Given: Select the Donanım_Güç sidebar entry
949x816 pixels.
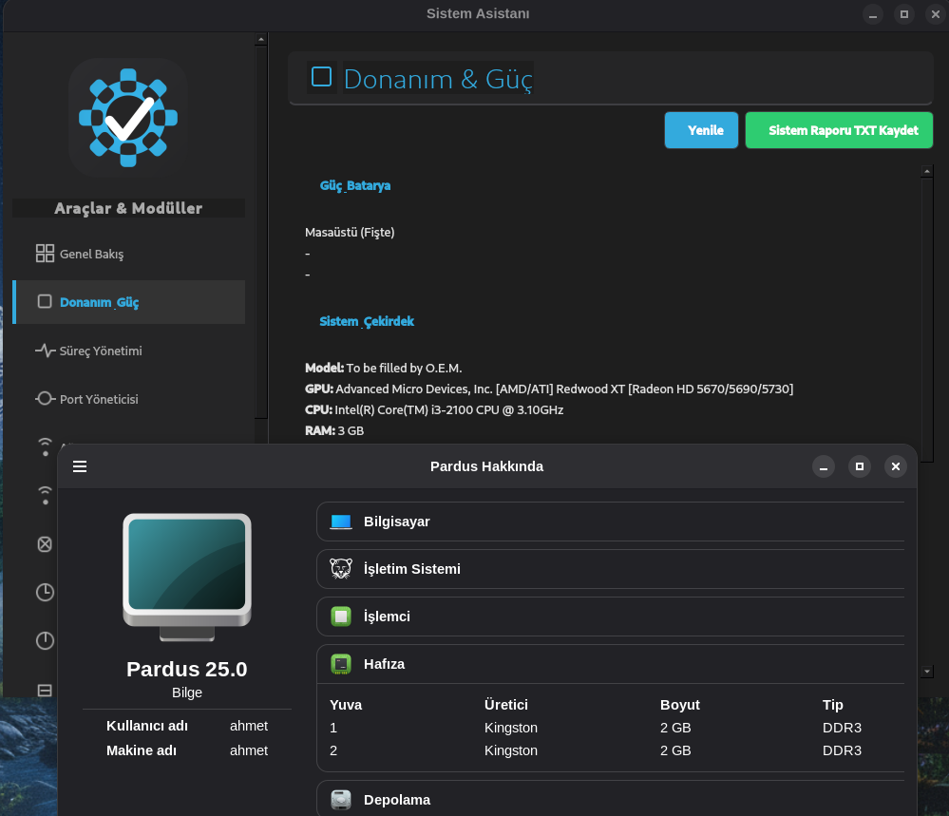Looking at the screenshot, I should coord(100,302).
